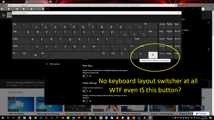
Task: Click the Backspace key on the on-screen keyboard
Action: click(x=151, y=26)
